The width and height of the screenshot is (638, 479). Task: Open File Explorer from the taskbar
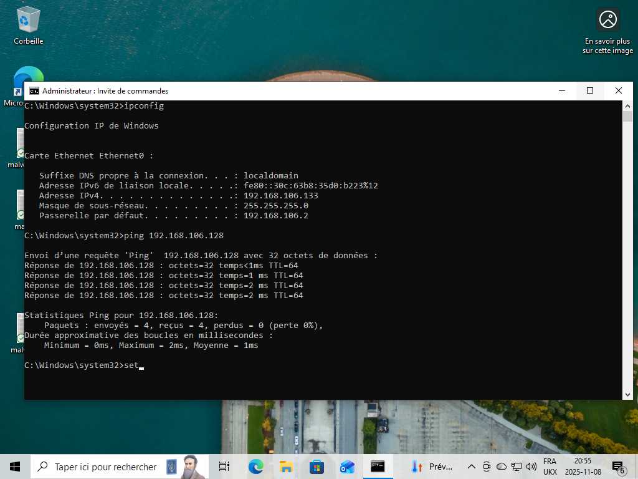[286, 467]
